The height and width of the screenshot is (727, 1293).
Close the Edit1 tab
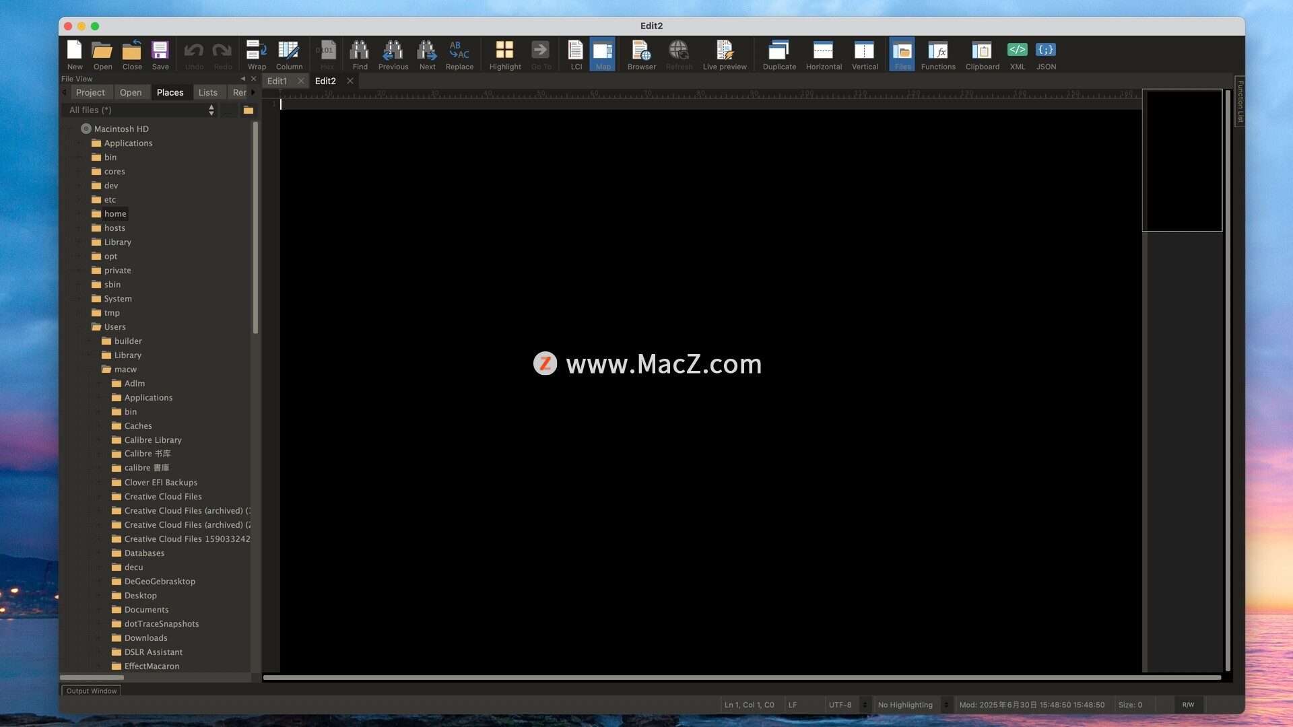click(x=301, y=81)
